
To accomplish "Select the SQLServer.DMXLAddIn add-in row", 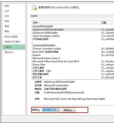I will point(73,33).
